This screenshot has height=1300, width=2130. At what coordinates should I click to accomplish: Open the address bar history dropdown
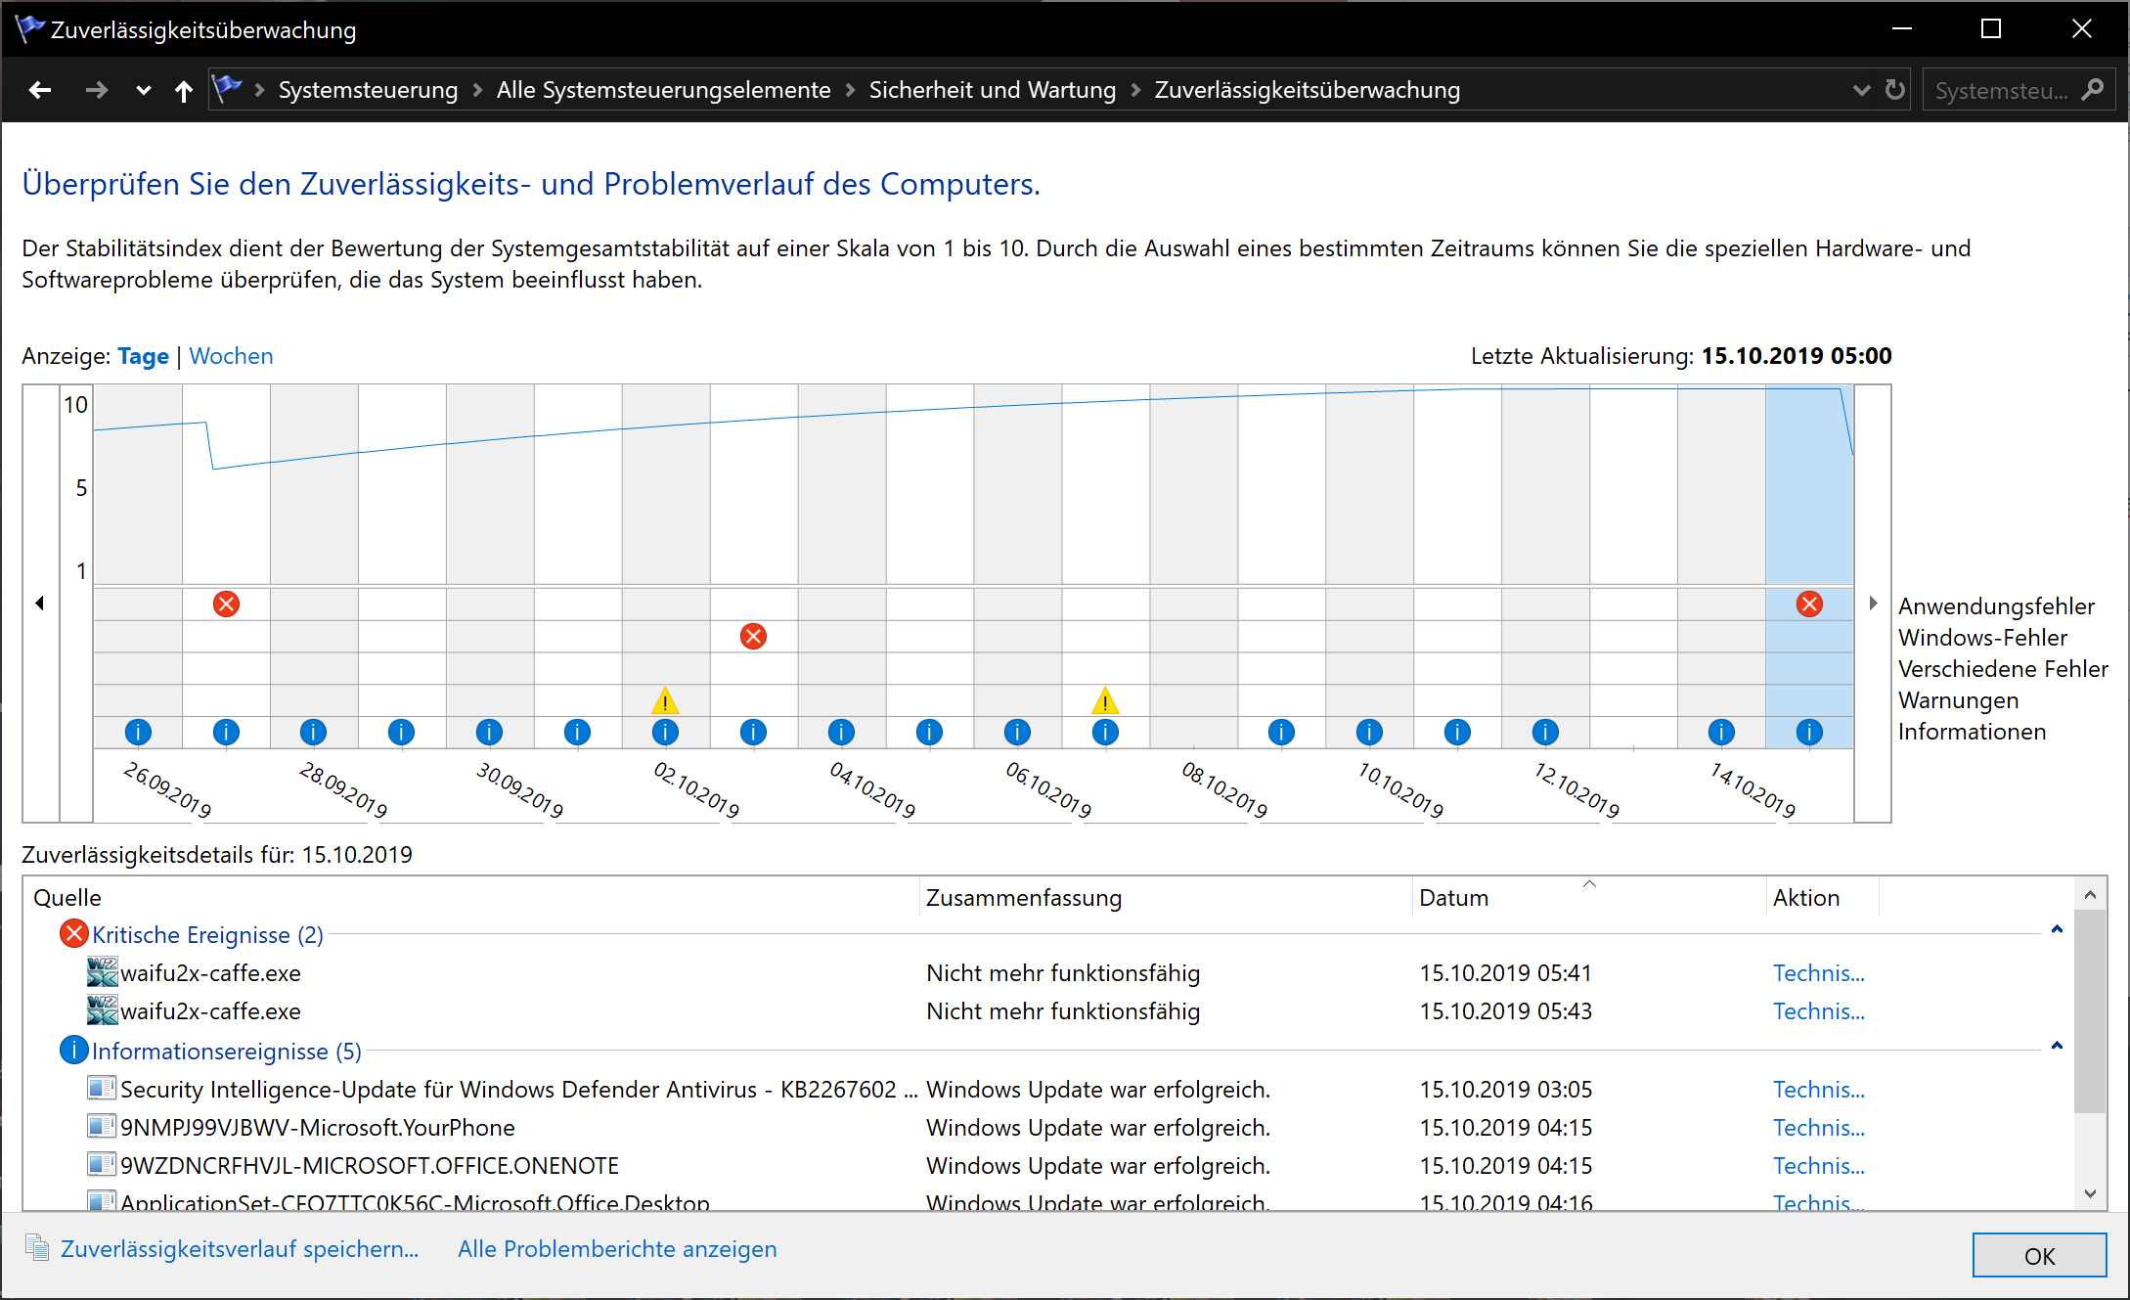coord(1861,90)
